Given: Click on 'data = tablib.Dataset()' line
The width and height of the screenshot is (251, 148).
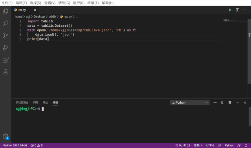Looking at the screenshot, I should pyautogui.click(x=50, y=26).
